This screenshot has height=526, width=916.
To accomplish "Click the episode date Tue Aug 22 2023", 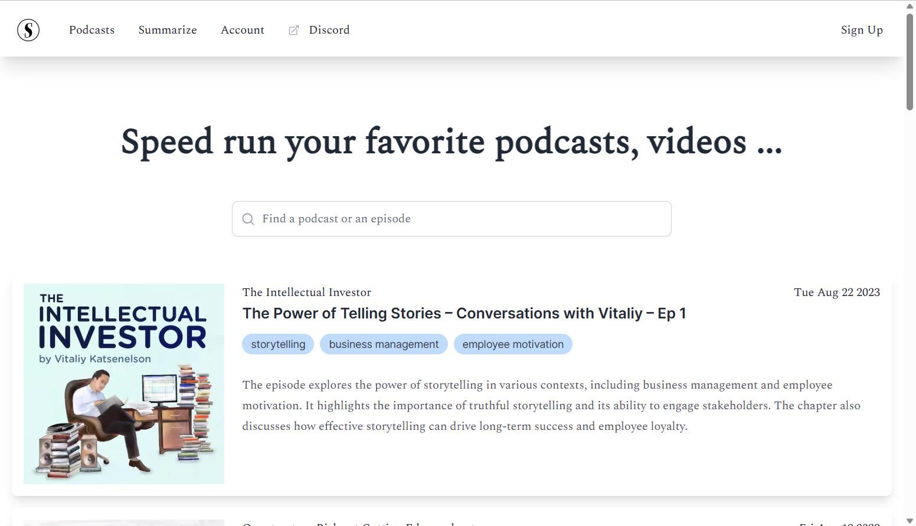I will click(837, 292).
